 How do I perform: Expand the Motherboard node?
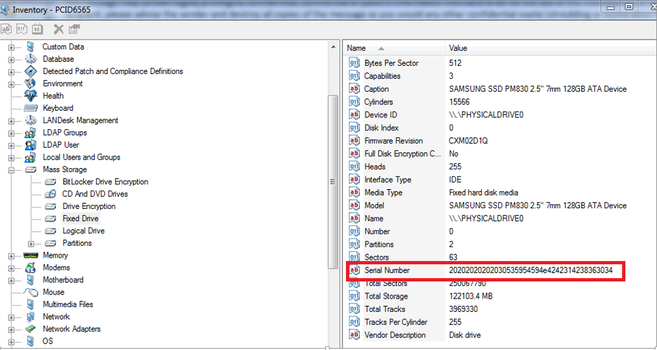click(11, 280)
